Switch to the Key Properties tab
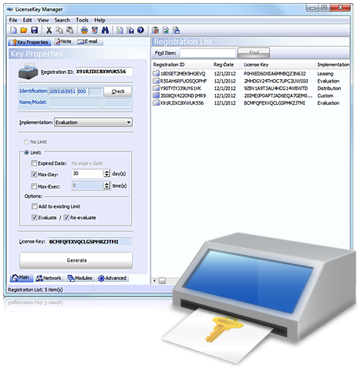This screenshot has height=368, width=358. coord(29,42)
